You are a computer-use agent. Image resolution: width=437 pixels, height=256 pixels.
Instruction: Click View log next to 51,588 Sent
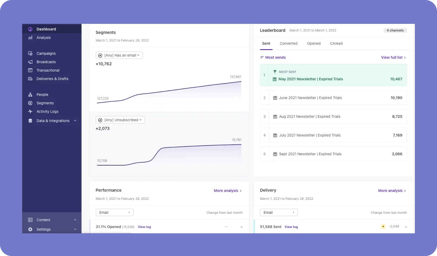[291, 227]
